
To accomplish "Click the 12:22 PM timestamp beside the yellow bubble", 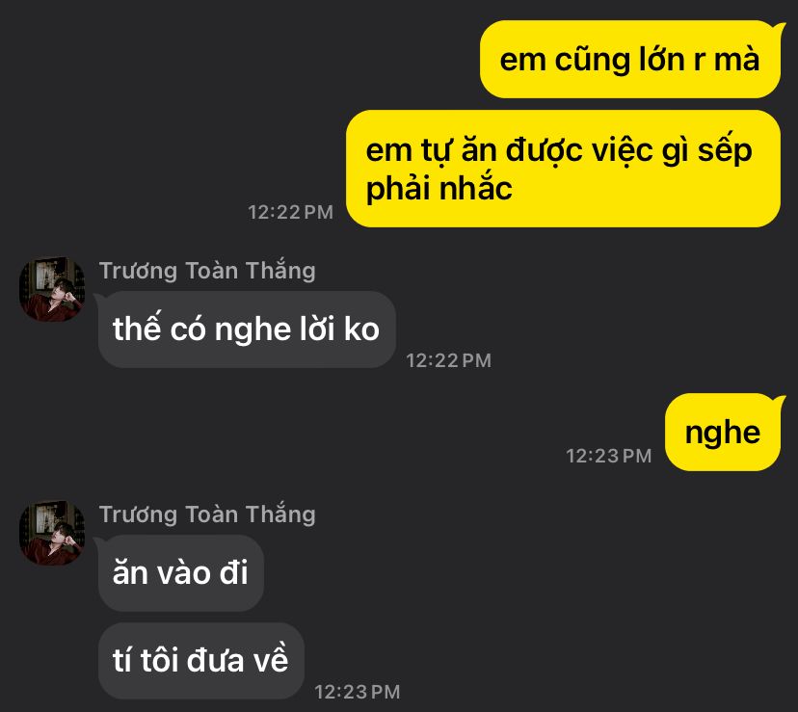I will 290,212.
